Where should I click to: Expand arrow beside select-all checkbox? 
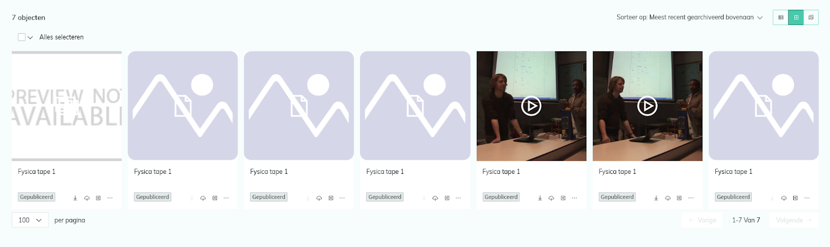click(30, 37)
